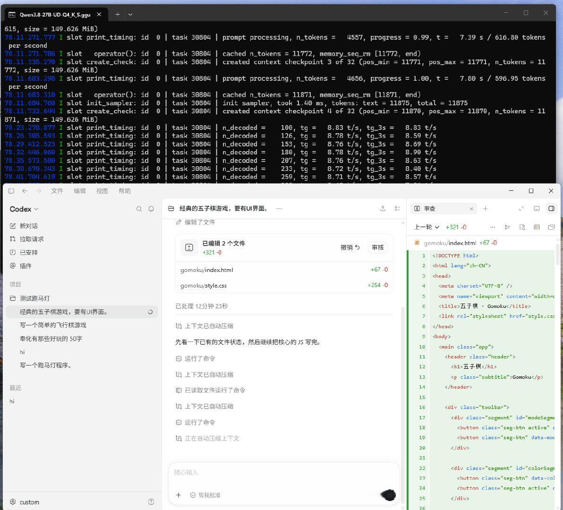Open 拉取请求 (pull requests)
The height and width of the screenshot is (510, 563).
[26, 239]
